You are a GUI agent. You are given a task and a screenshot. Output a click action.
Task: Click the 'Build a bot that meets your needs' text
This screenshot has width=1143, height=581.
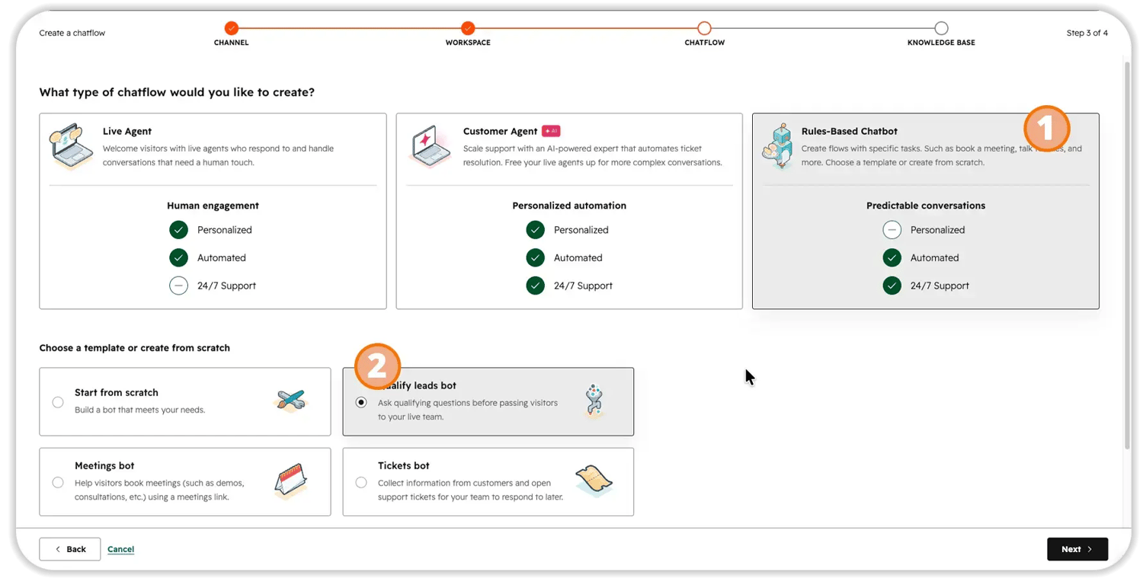tap(139, 410)
